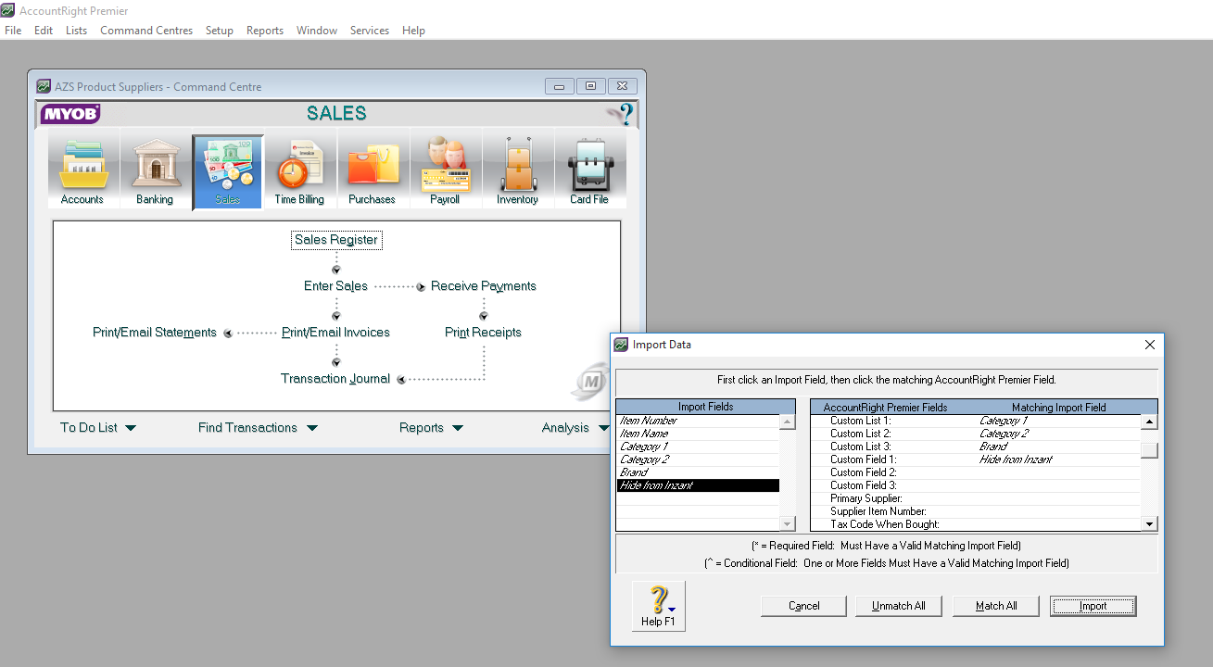This screenshot has height=667, width=1213.
Task: Maximize the Command Centre window
Action: pyautogui.click(x=590, y=86)
